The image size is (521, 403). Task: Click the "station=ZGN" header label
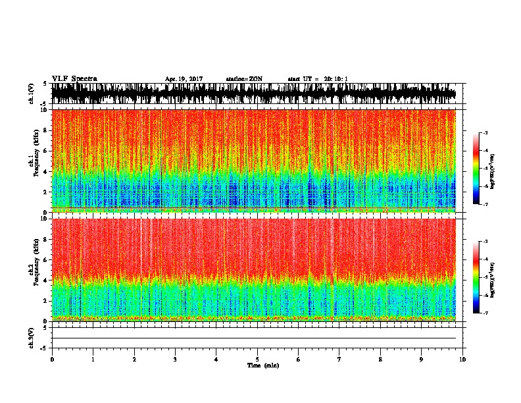pyautogui.click(x=244, y=79)
